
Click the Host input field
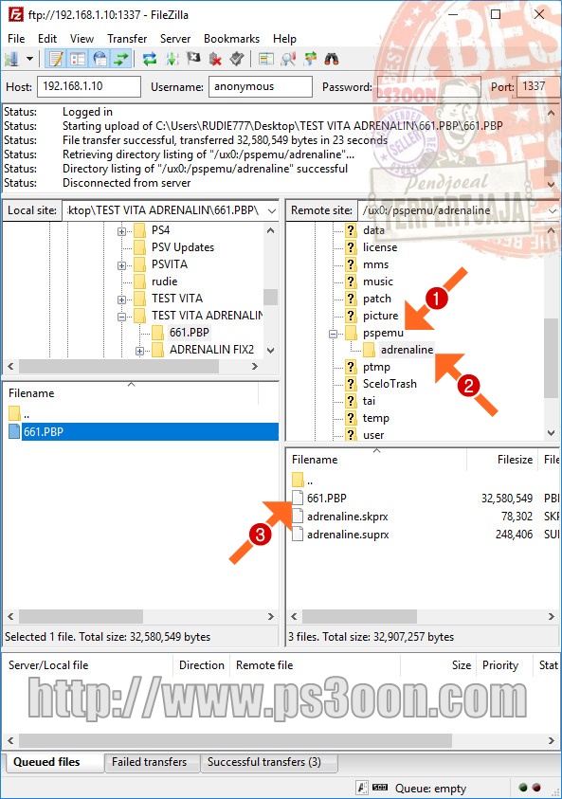click(89, 86)
